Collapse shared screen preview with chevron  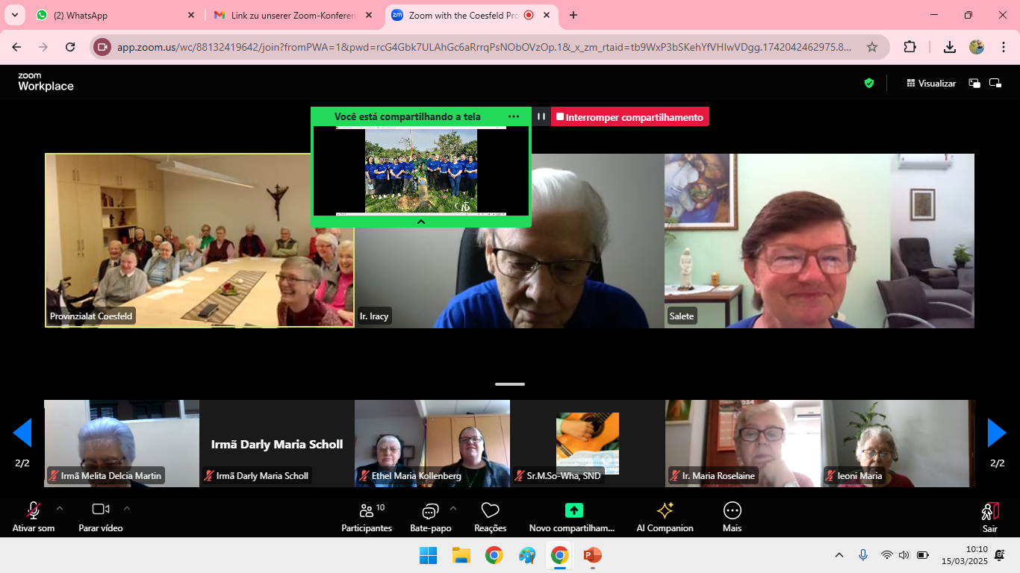click(420, 222)
